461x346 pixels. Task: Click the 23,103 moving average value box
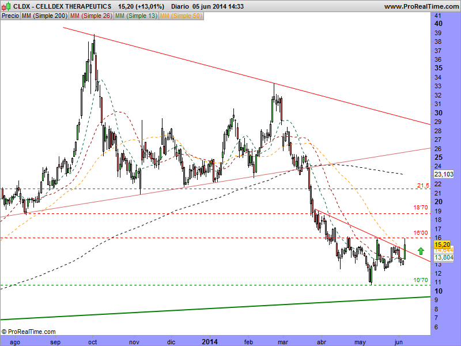tap(444, 174)
